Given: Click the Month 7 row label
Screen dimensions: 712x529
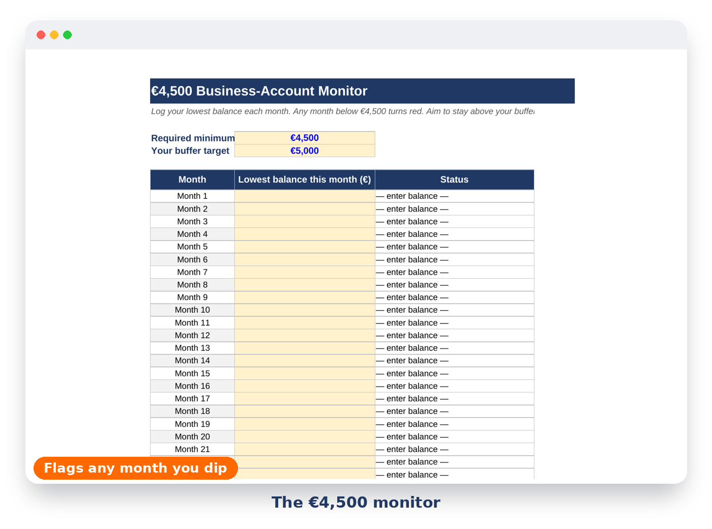Looking at the screenshot, I should (x=192, y=272).
